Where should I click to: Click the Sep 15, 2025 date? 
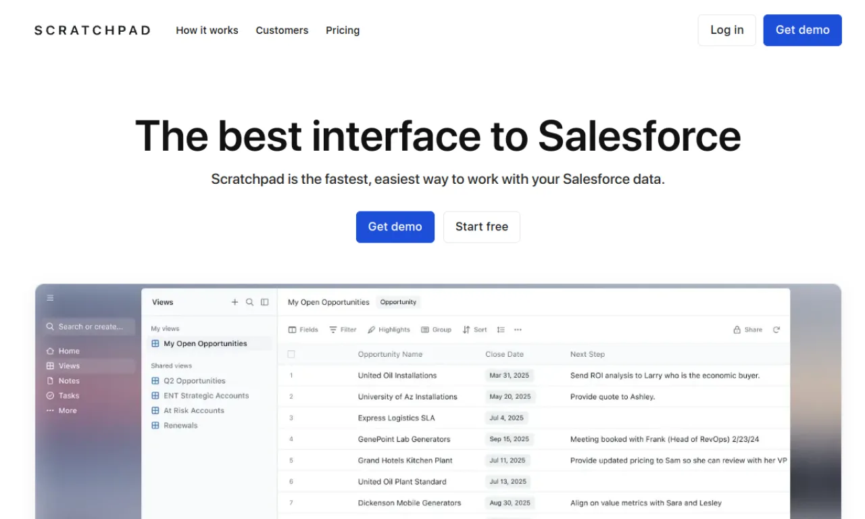tap(510, 439)
